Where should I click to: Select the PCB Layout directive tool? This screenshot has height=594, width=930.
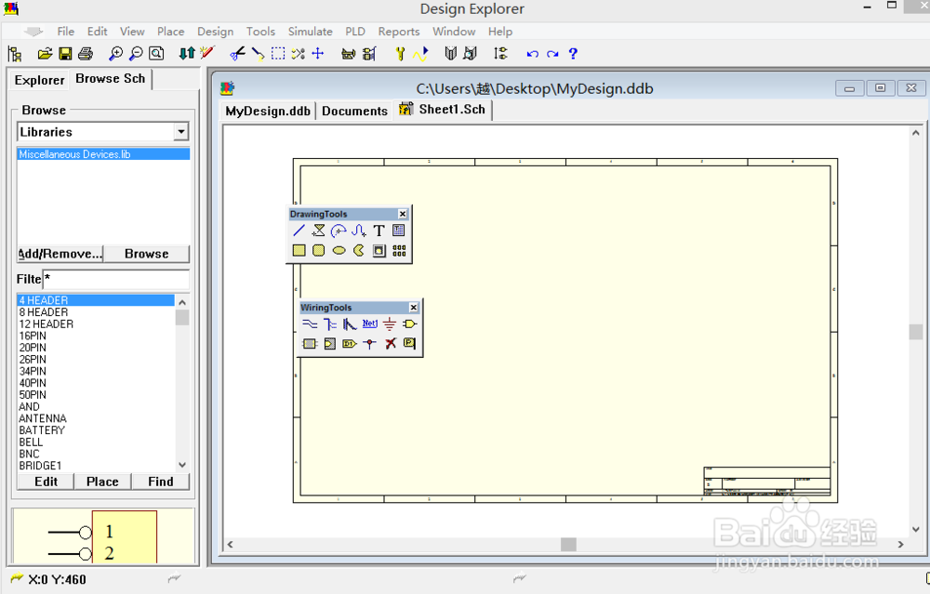point(409,343)
